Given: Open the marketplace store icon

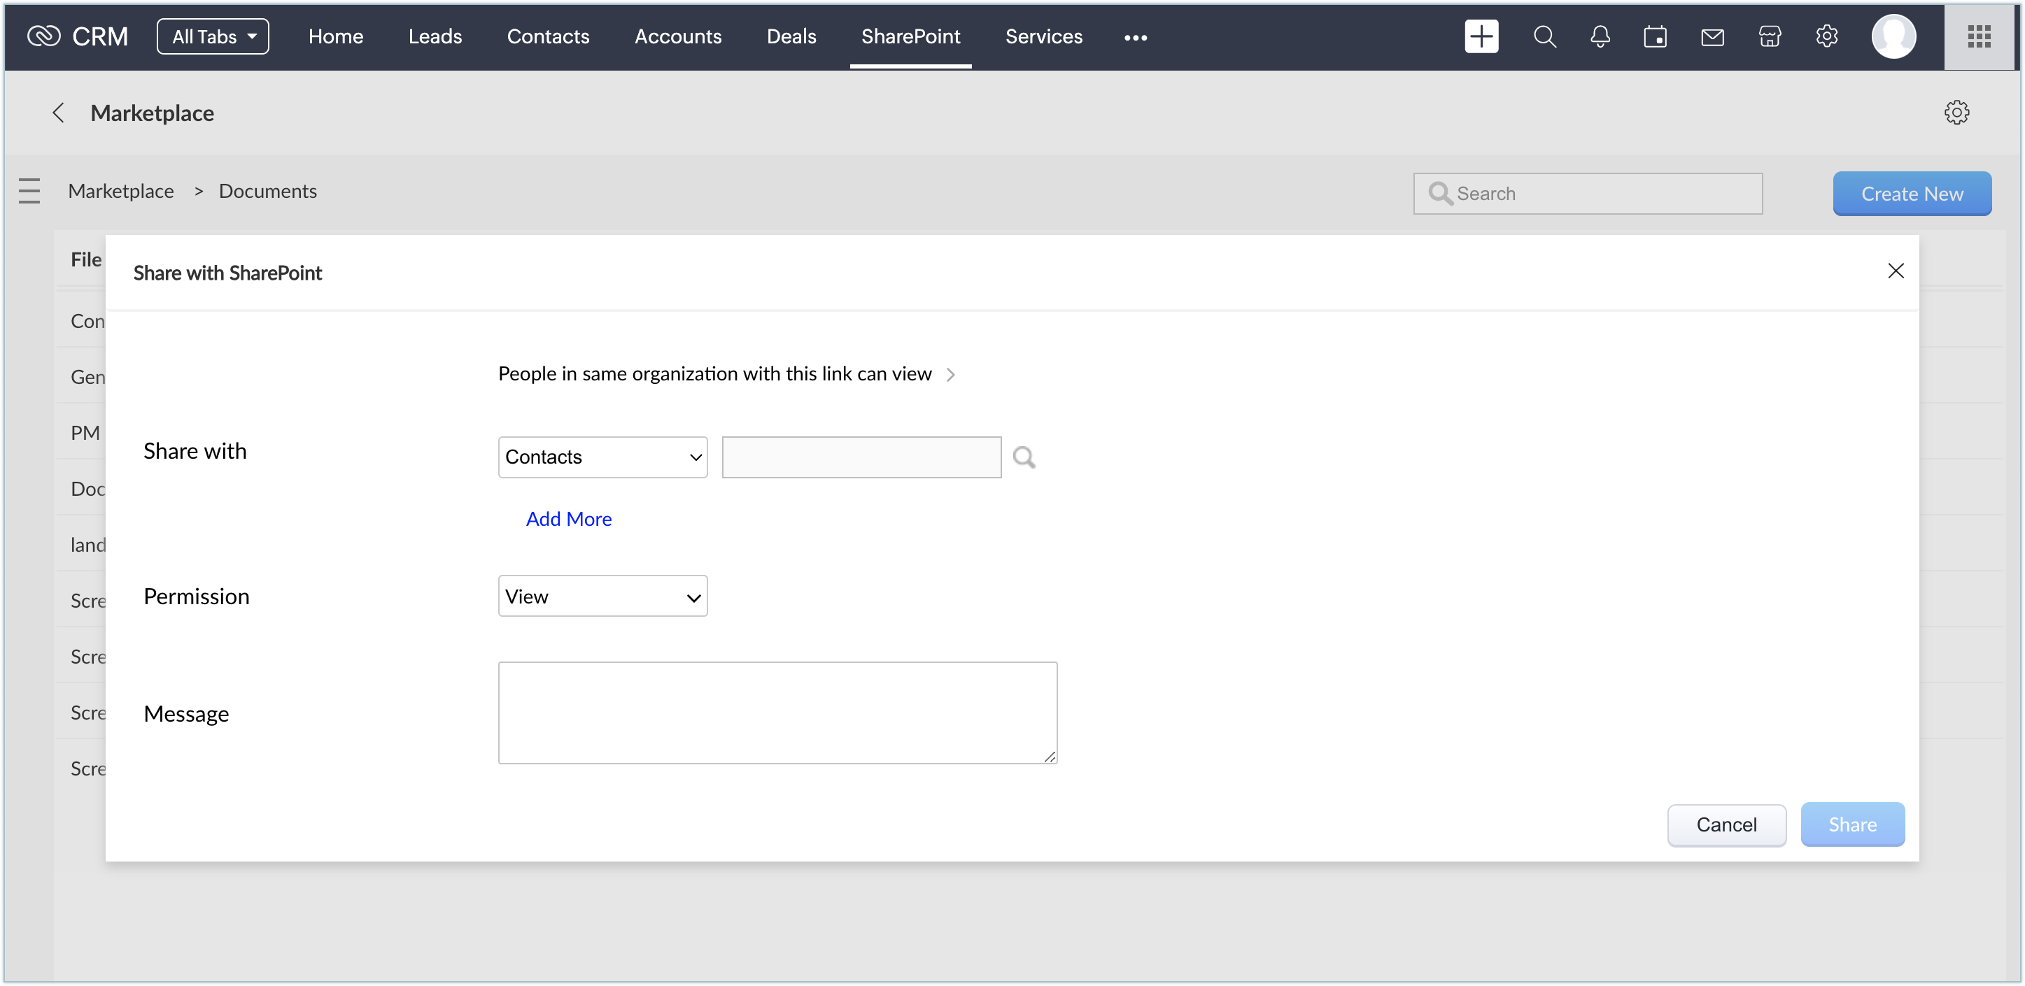Looking at the screenshot, I should pyautogui.click(x=1770, y=37).
